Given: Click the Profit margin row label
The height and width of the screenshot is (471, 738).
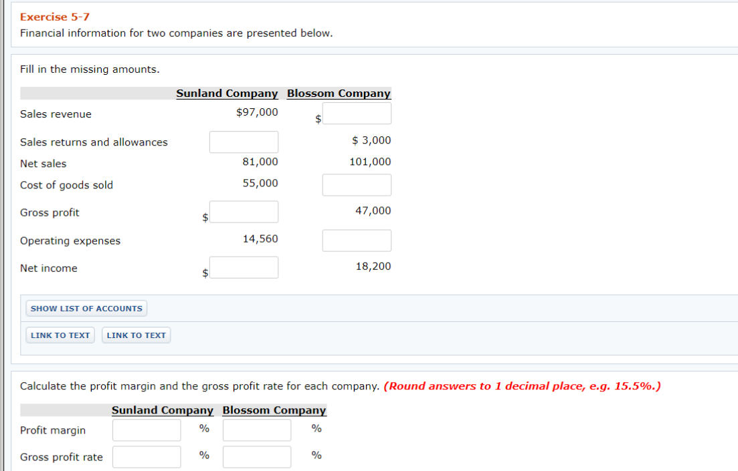Looking at the screenshot, I should pyautogui.click(x=53, y=430).
